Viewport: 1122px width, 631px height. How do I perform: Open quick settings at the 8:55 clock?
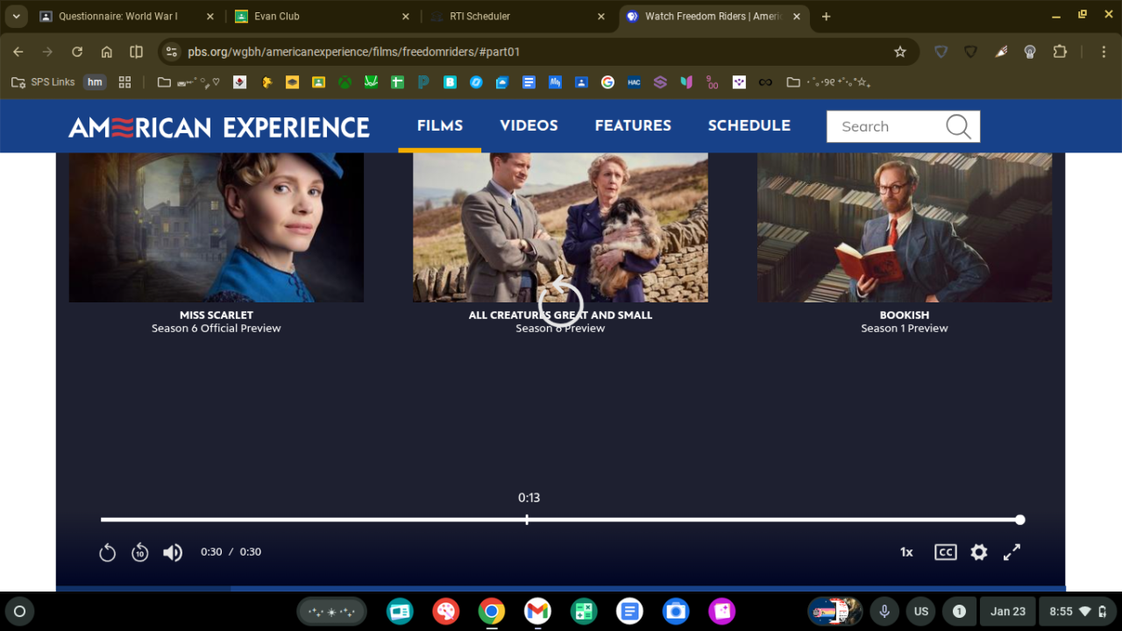pyautogui.click(x=1077, y=612)
